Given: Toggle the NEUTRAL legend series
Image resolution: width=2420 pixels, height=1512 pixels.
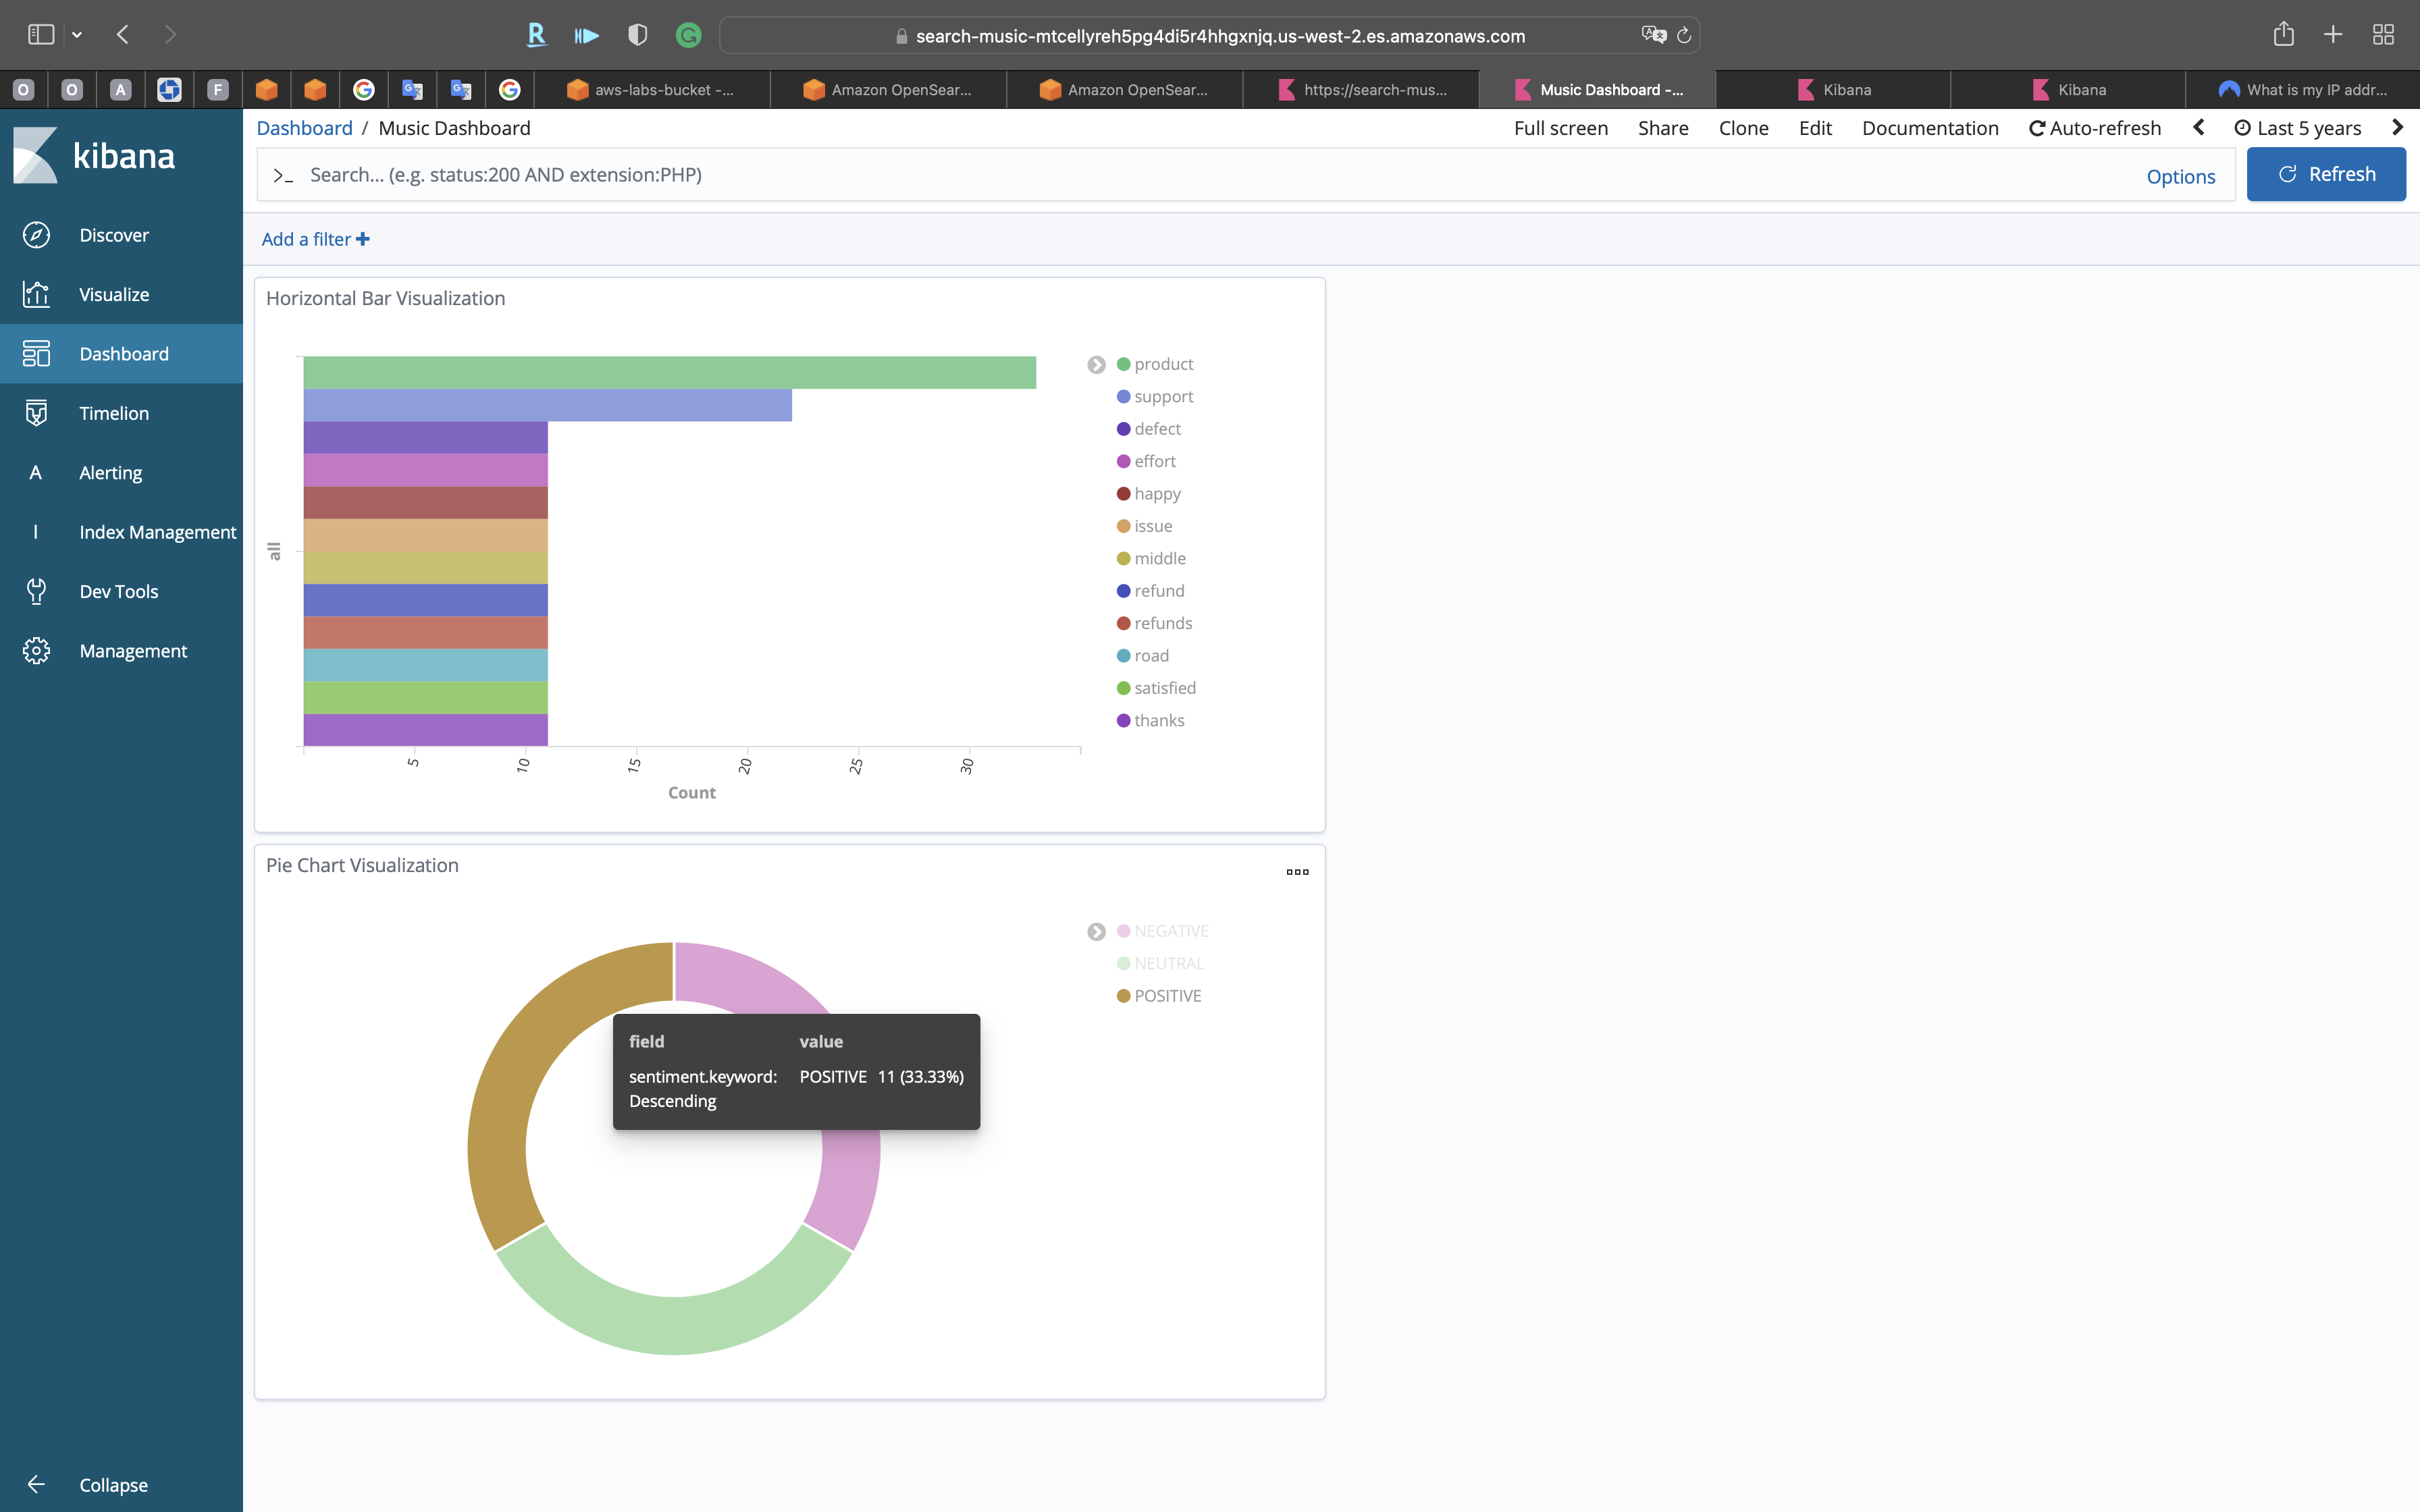Looking at the screenshot, I should point(1168,963).
